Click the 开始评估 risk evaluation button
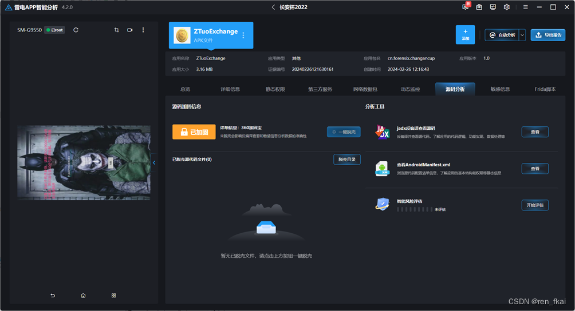575x311 pixels. click(x=535, y=205)
